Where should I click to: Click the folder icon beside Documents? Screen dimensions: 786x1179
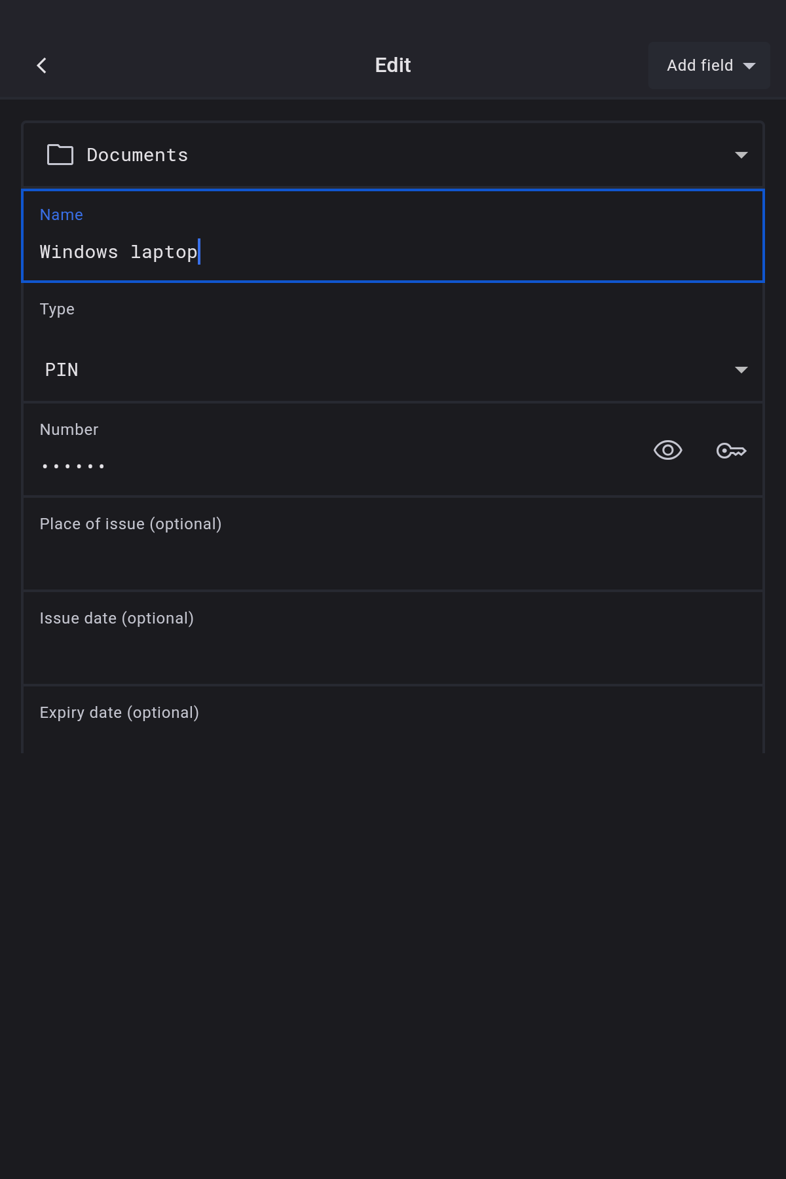click(60, 155)
